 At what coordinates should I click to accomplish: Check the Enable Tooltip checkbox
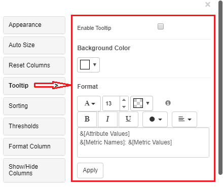tap(161, 26)
